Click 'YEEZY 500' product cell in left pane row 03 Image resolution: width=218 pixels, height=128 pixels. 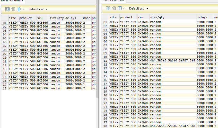pos(28,30)
